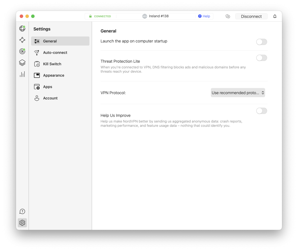This screenshot has width=298, height=251.
Task: Open the statistics bar chart icon
Action: coord(22,74)
